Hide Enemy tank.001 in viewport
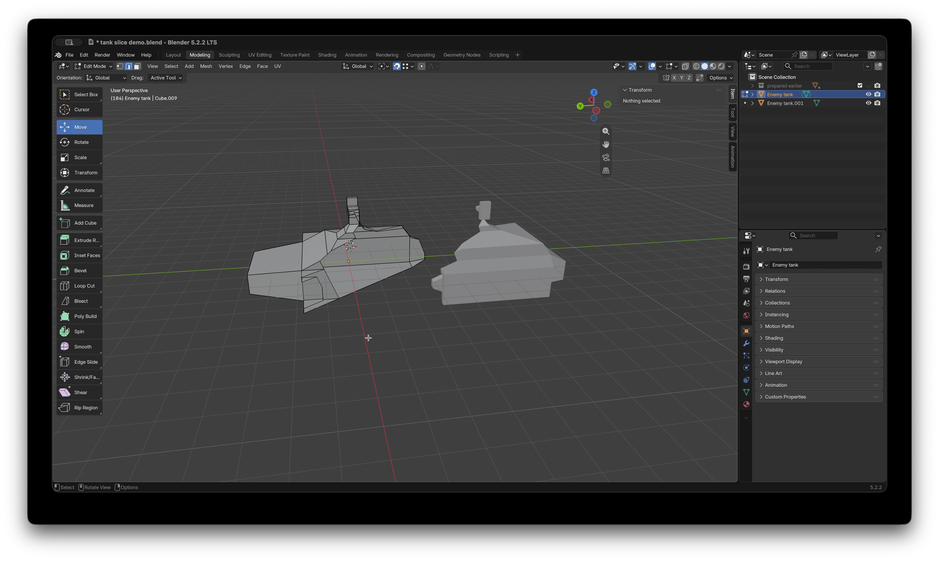939x561 pixels. click(x=868, y=103)
